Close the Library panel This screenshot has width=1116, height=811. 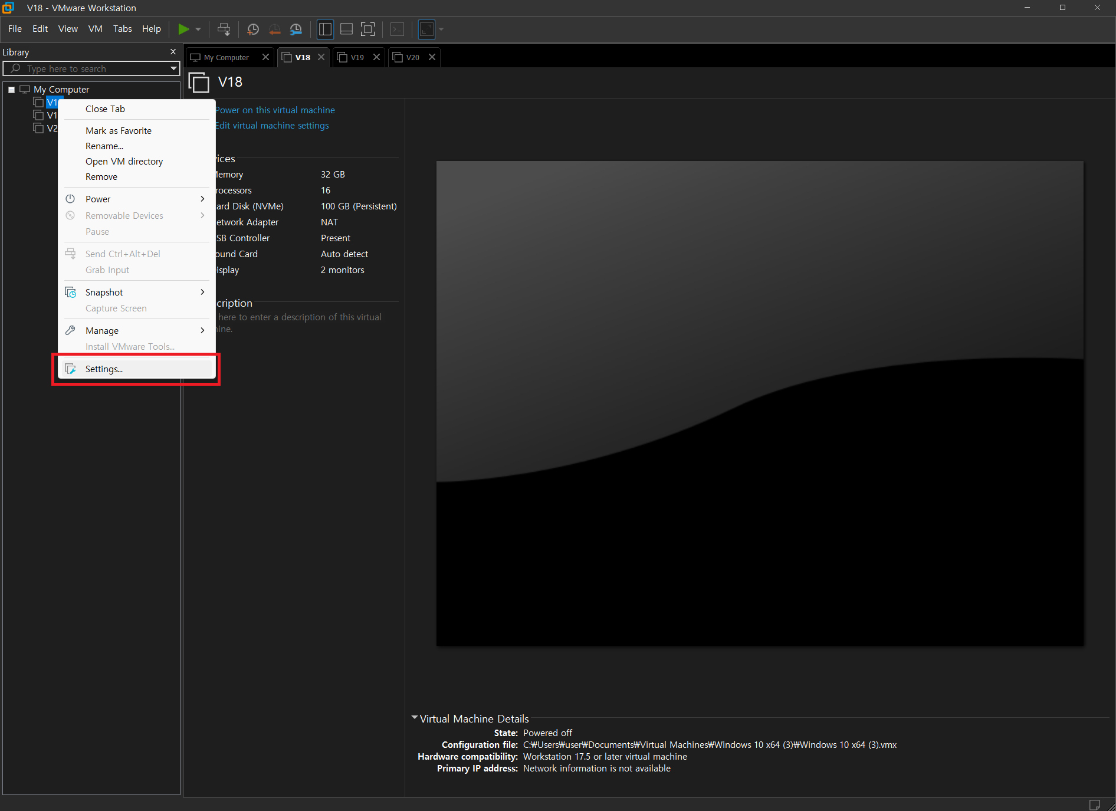[173, 52]
